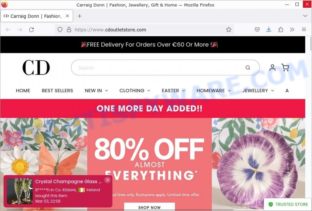Image resolution: width=312 pixels, height=211 pixels.
Task: Open the shopping cart icon
Action: 285,68
